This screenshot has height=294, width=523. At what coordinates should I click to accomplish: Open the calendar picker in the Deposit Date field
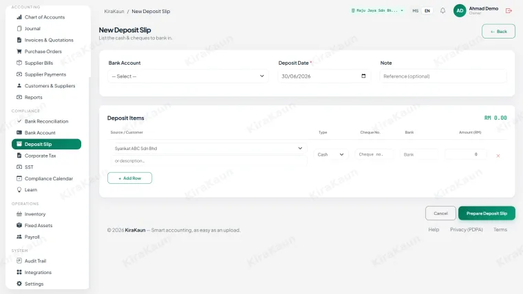(x=363, y=76)
